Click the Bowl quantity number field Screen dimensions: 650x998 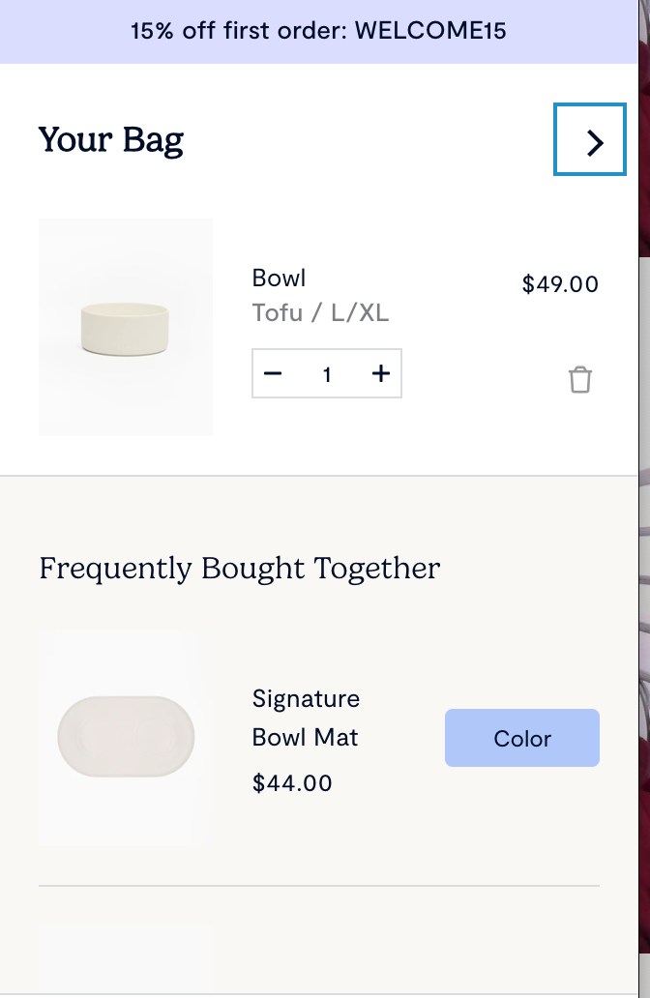327,374
